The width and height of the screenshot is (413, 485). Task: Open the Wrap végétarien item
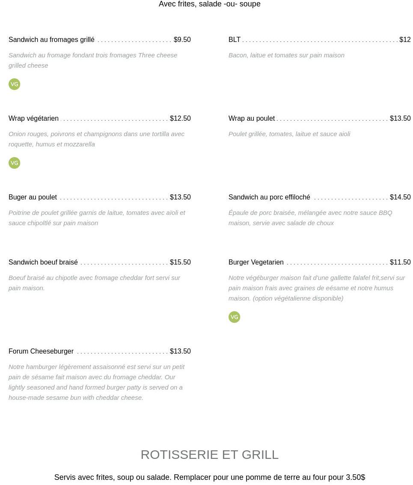[33, 119]
